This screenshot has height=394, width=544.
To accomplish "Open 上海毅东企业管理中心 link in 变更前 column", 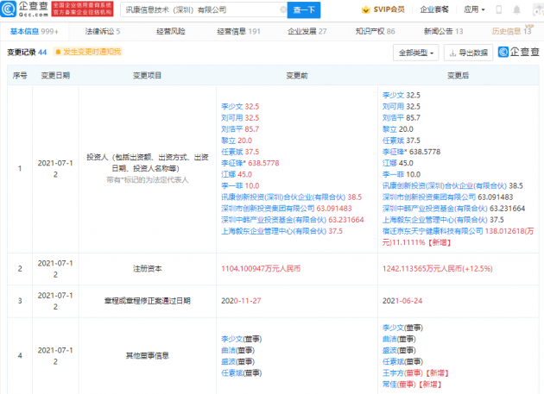I will tap(274, 231).
